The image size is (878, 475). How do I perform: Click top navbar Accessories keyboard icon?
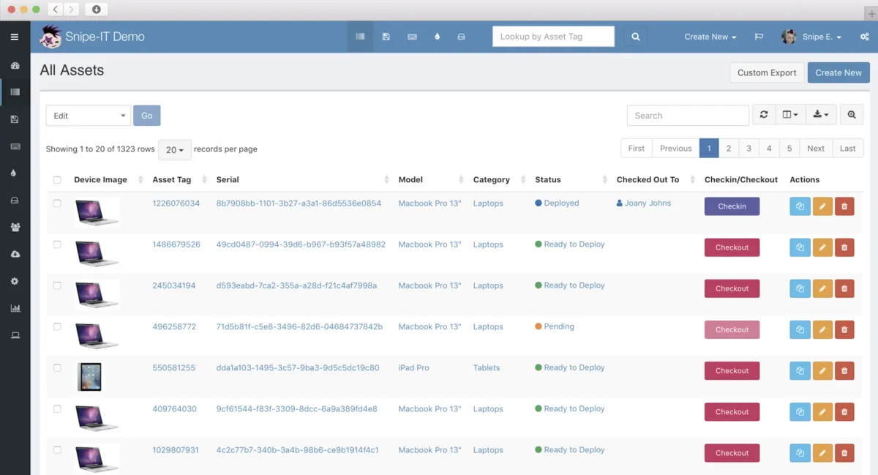click(412, 37)
